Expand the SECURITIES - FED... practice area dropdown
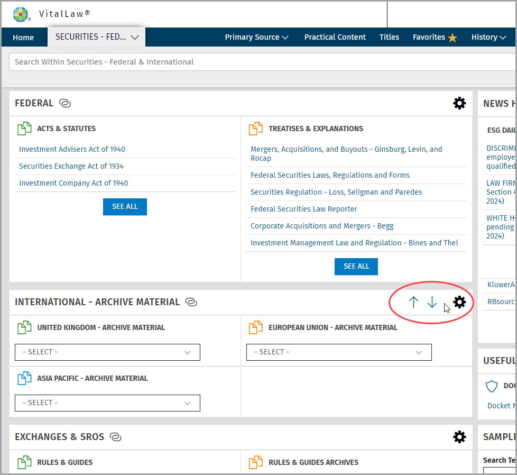 click(97, 37)
